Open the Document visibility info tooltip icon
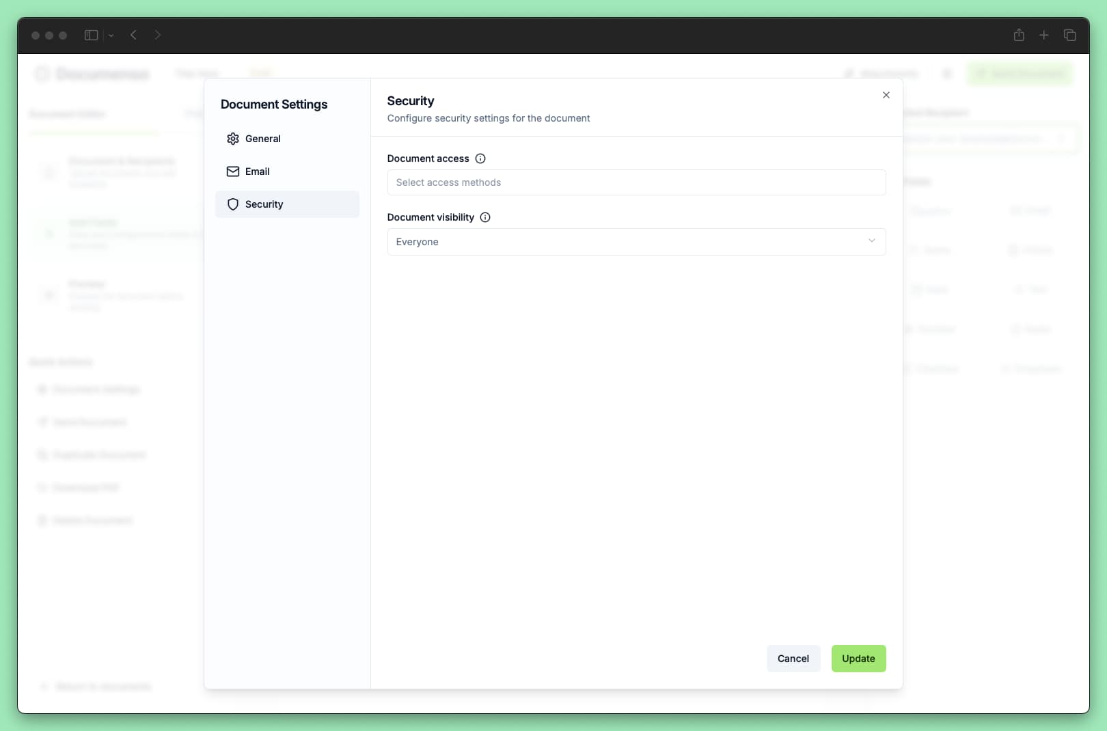This screenshot has height=731, width=1107. (x=485, y=217)
